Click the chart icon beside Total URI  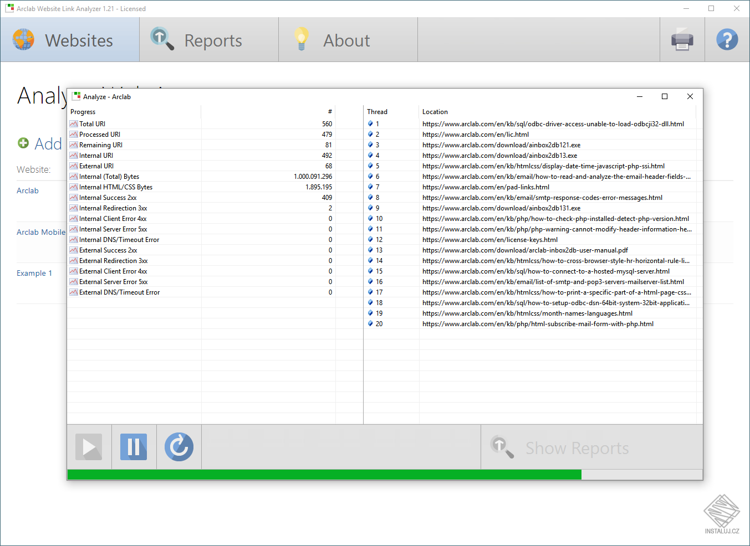tap(73, 123)
